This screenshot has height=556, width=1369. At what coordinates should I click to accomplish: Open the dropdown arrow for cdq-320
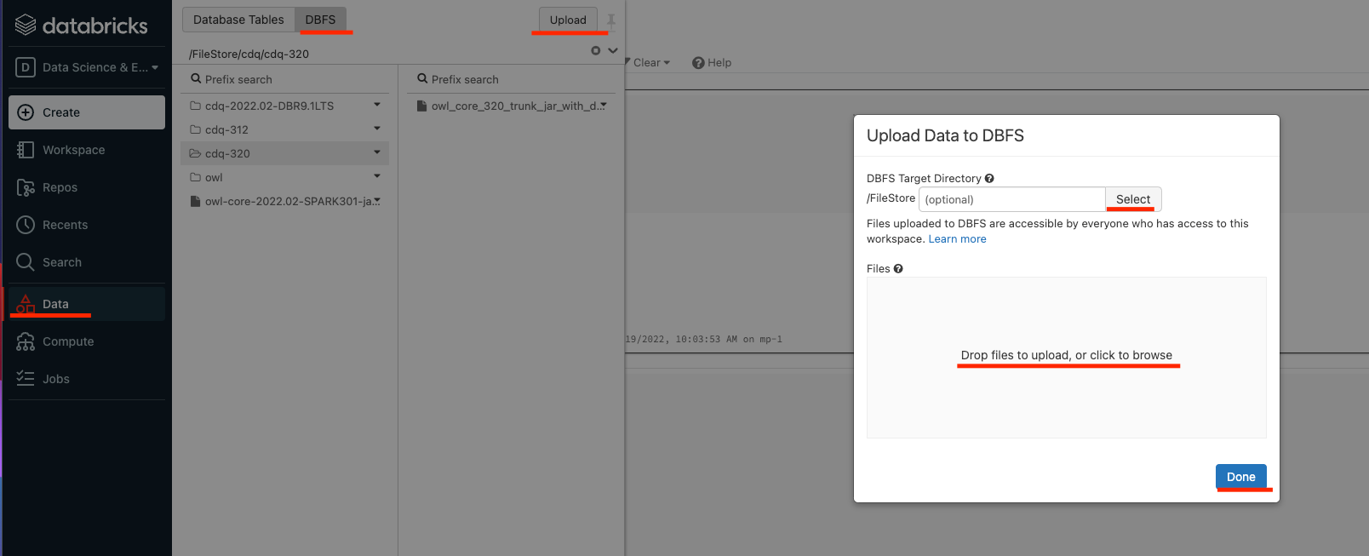(377, 152)
